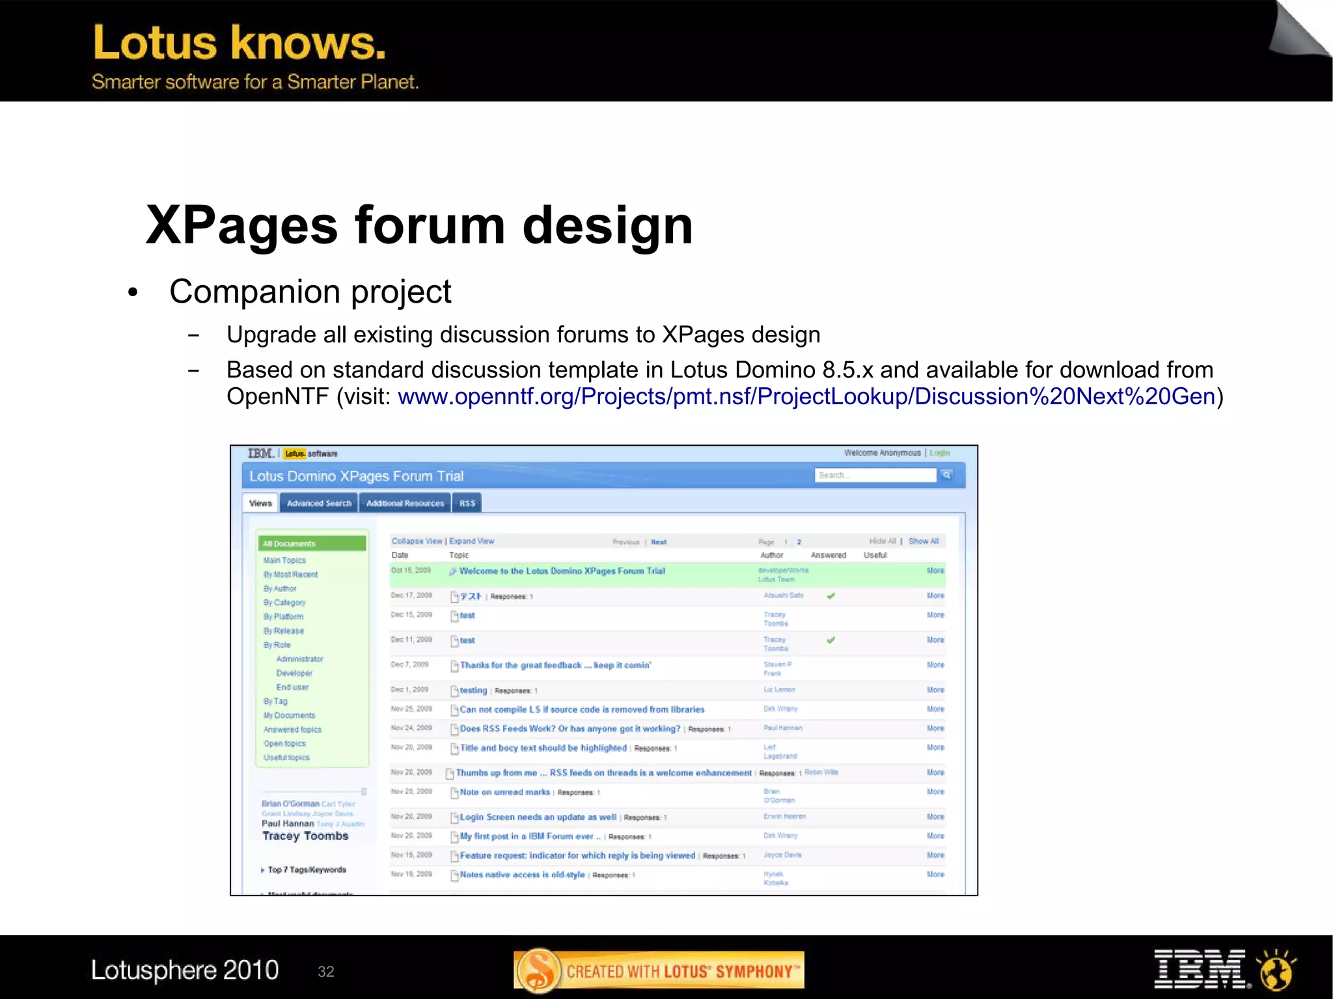Open the Answered topics view

292,730
